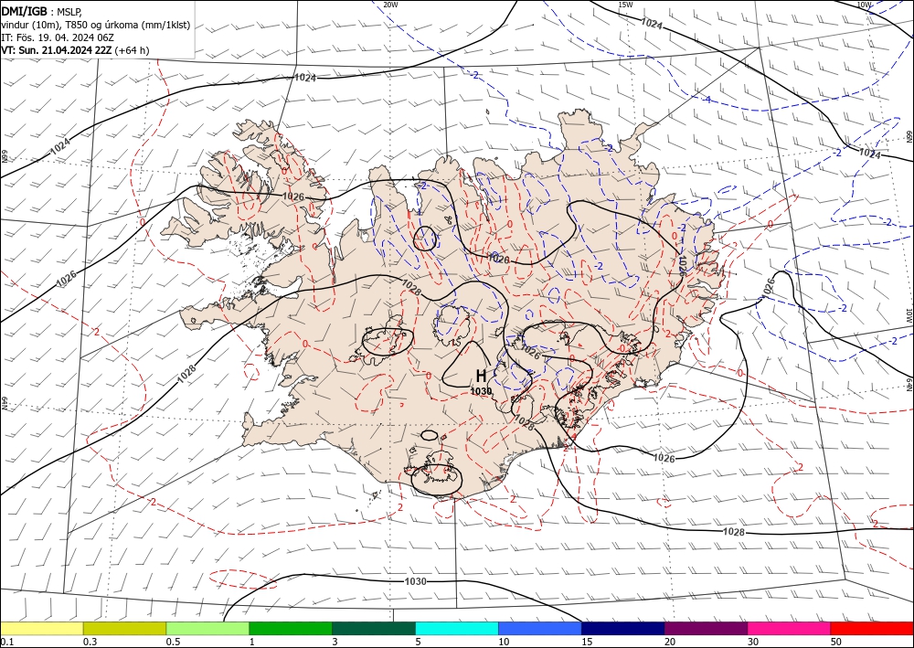Pick the medium green 1–3 legend swatch

pos(291,628)
